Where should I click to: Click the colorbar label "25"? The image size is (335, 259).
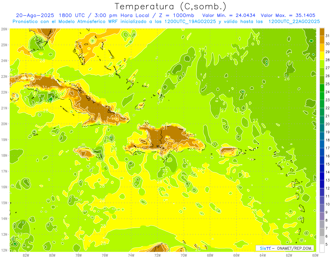click(327, 84)
